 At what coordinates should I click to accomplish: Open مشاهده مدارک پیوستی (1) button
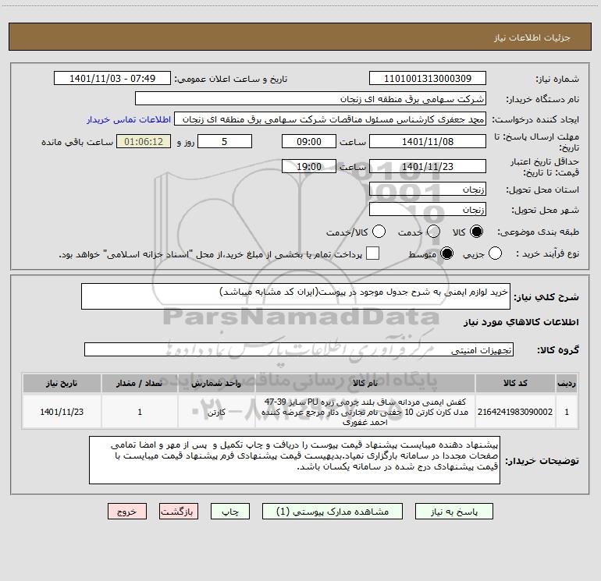coord(333,512)
